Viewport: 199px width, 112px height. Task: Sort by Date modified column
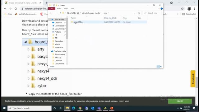pos(110,18)
